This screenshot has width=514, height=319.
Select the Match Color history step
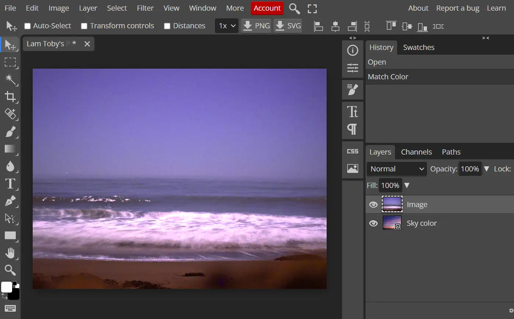click(440, 77)
